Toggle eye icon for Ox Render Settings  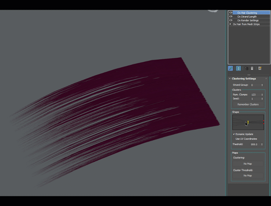click(x=231, y=20)
